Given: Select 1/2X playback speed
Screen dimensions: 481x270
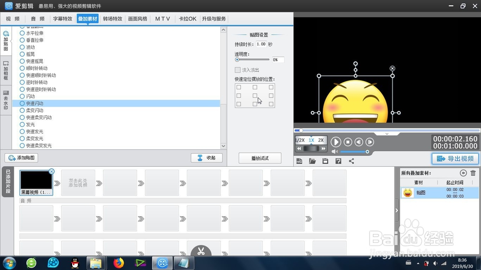Looking at the screenshot, I should point(300,140).
